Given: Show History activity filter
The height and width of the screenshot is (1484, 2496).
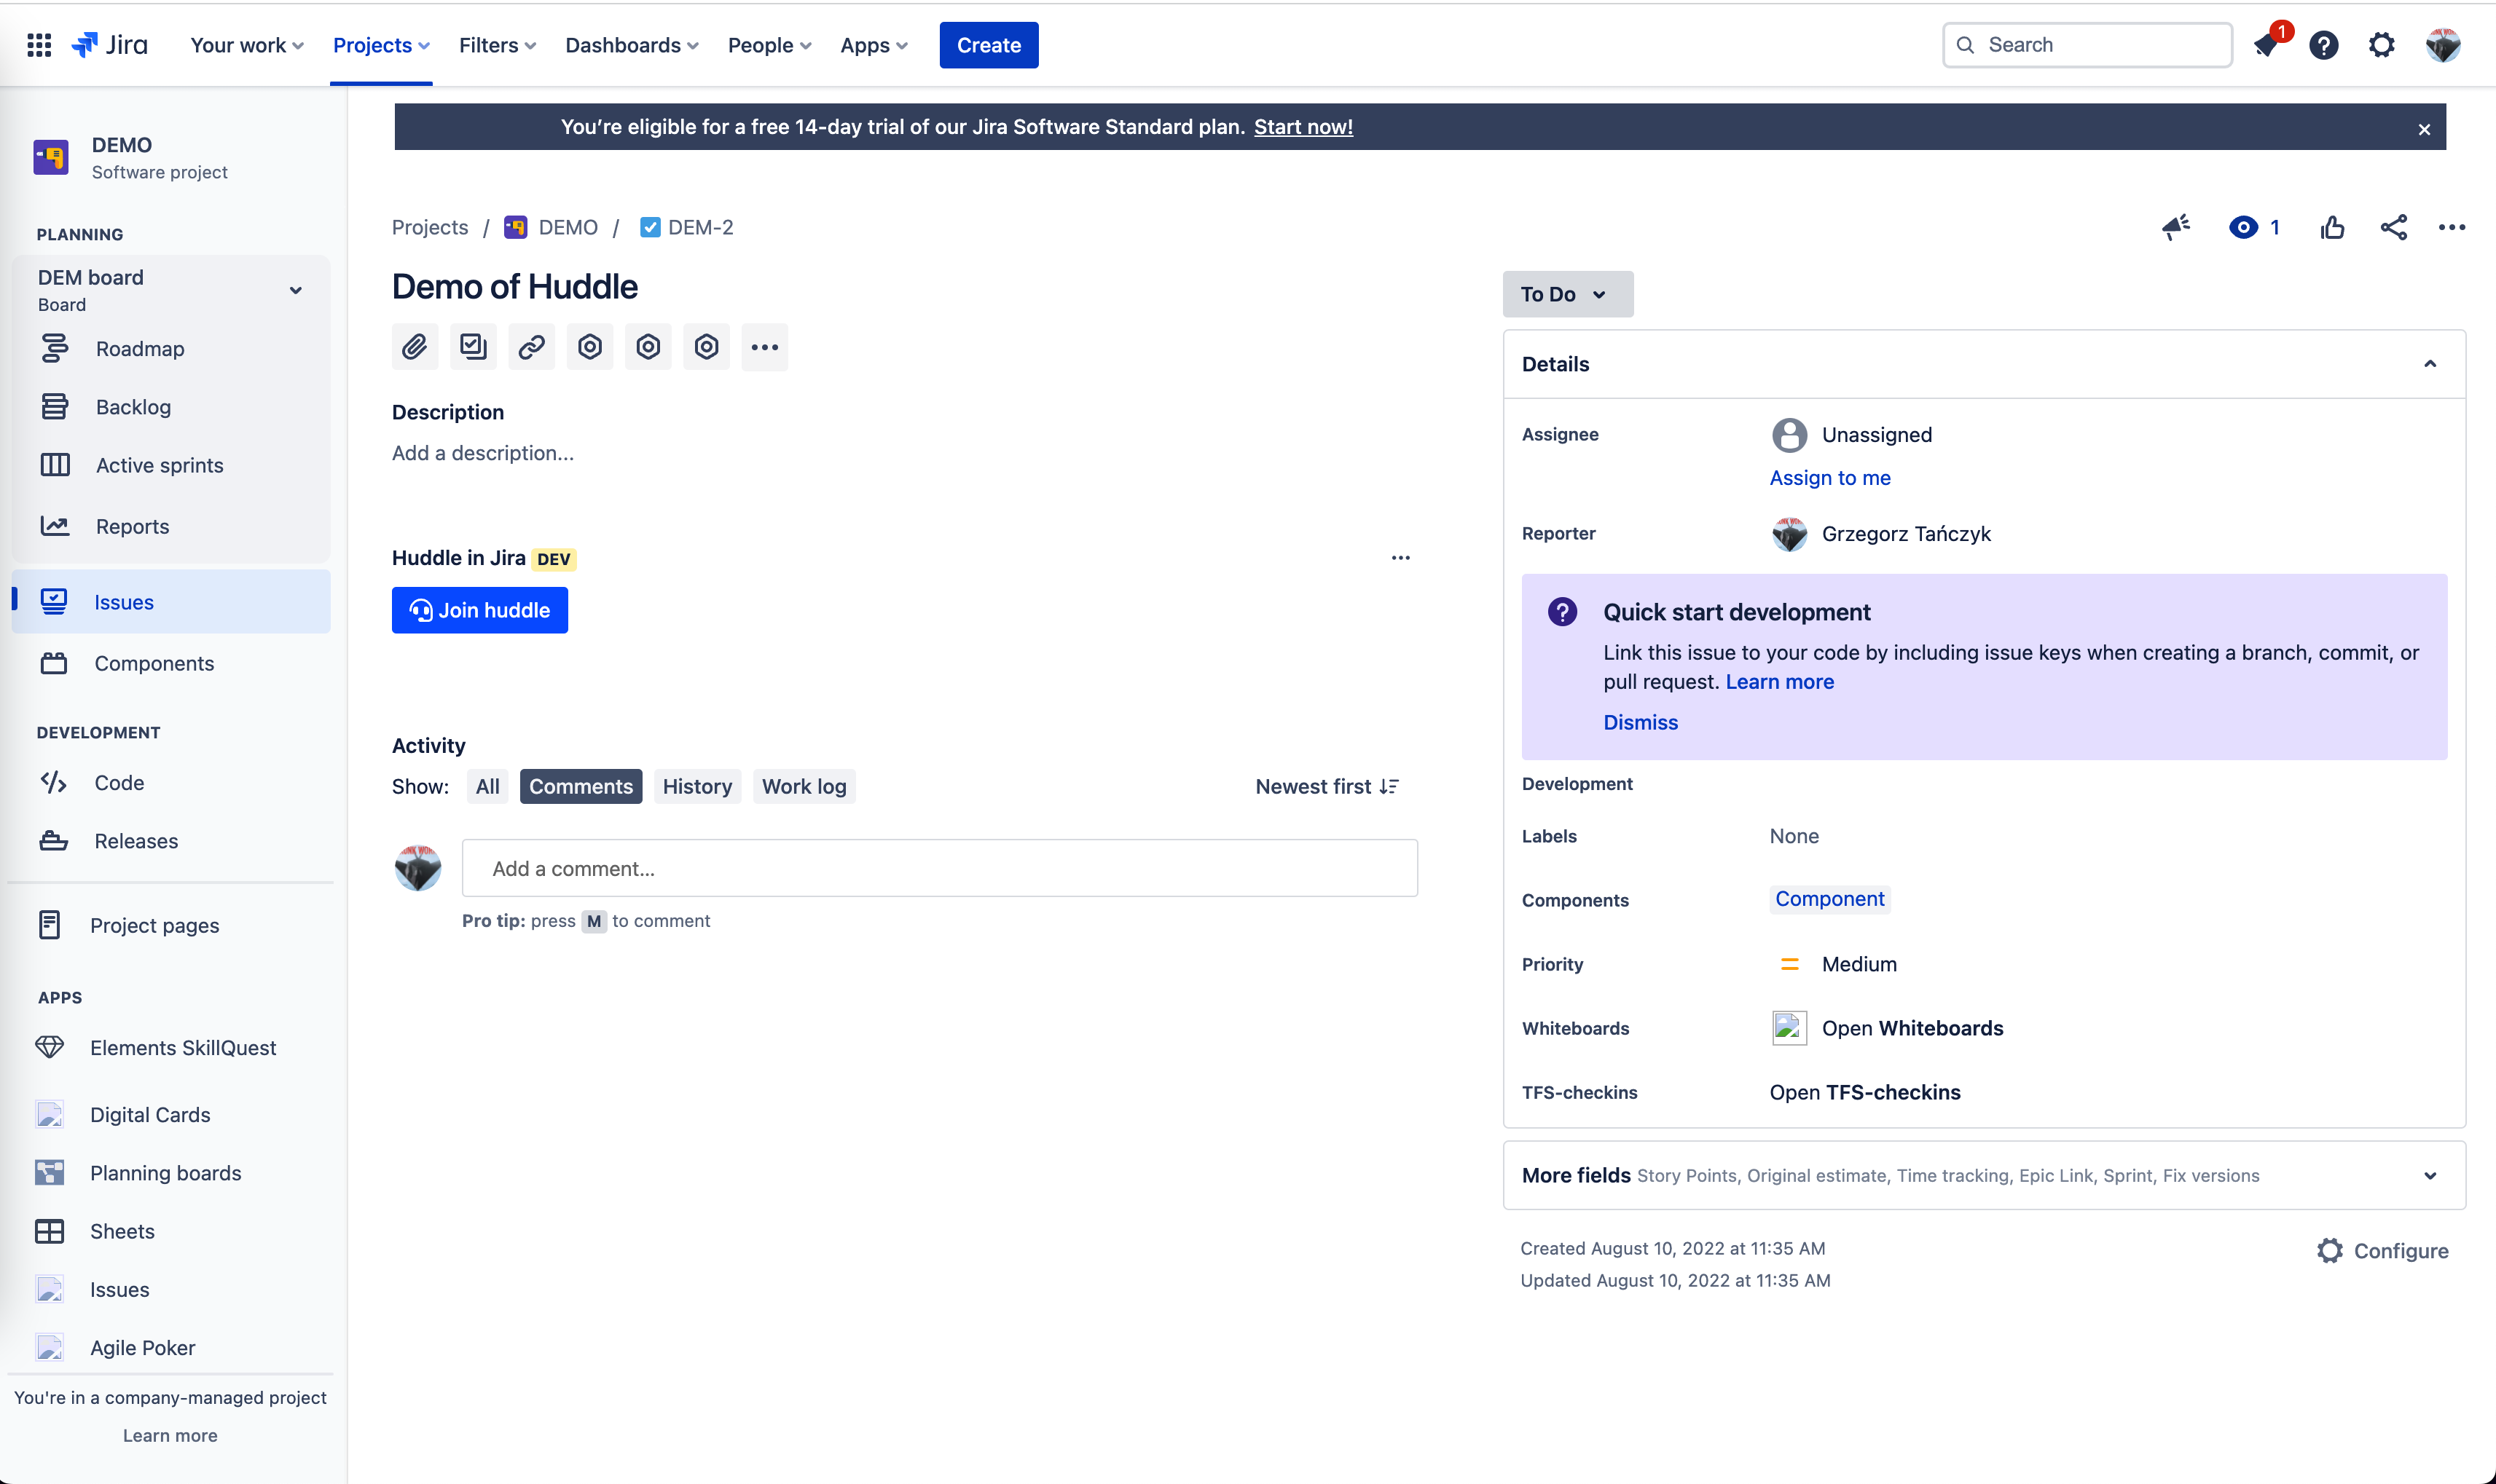Looking at the screenshot, I should click(696, 787).
